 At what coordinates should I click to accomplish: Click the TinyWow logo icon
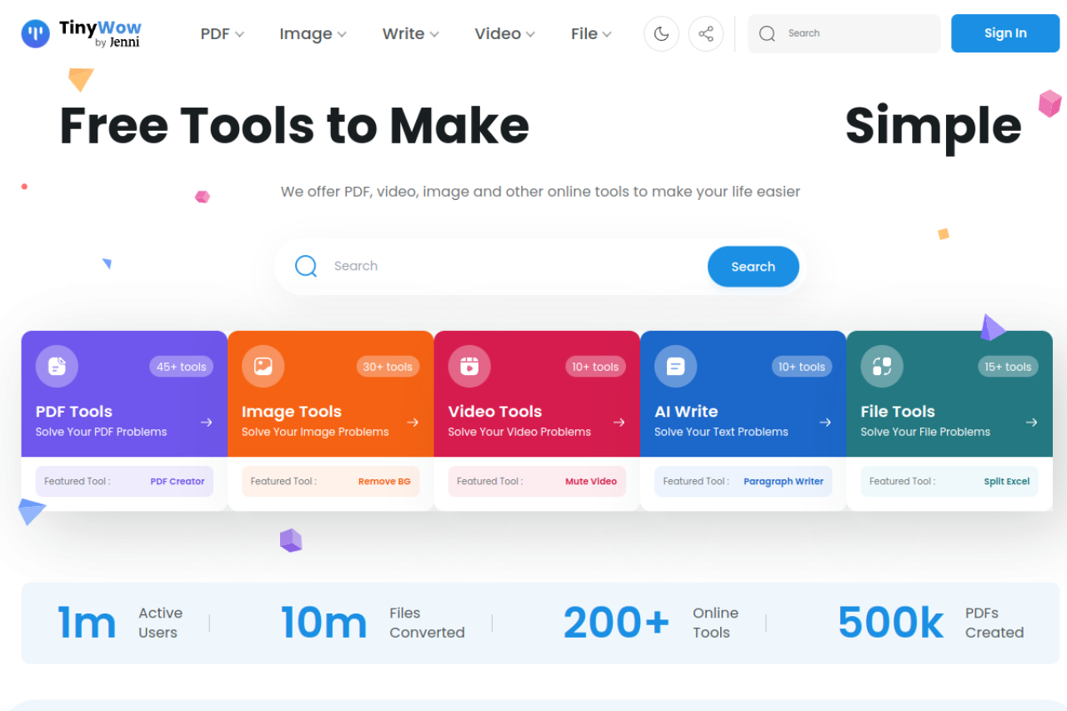36,33
